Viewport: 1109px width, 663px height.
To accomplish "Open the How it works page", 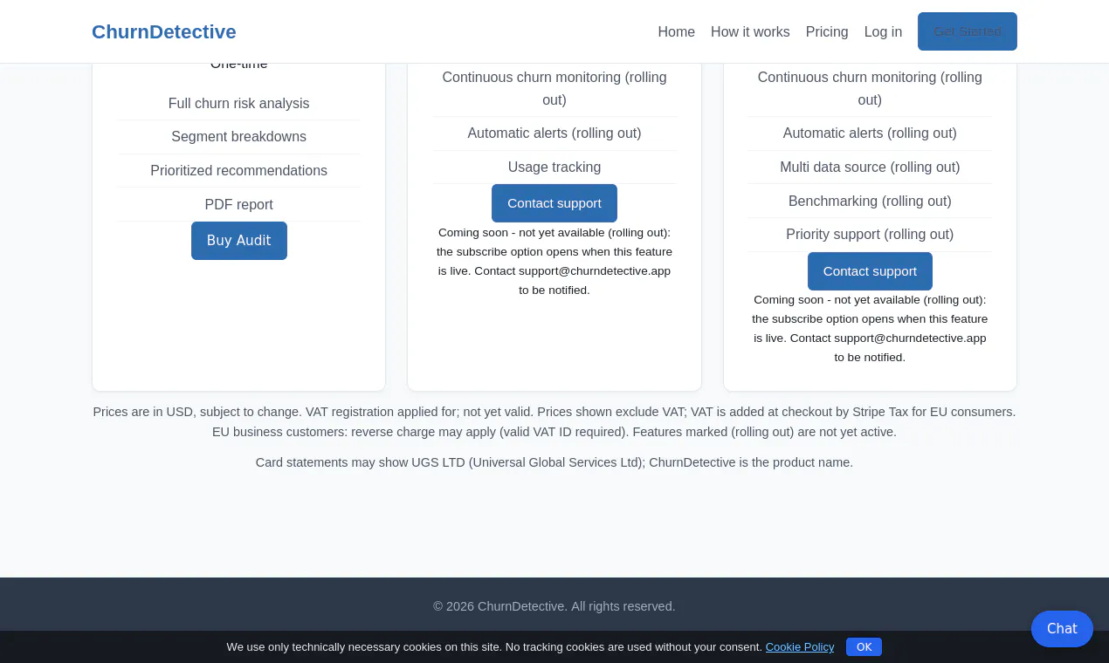I will tap(750, 31).
